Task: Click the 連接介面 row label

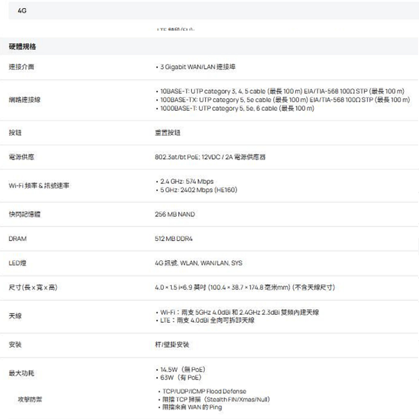Action: 19,67
